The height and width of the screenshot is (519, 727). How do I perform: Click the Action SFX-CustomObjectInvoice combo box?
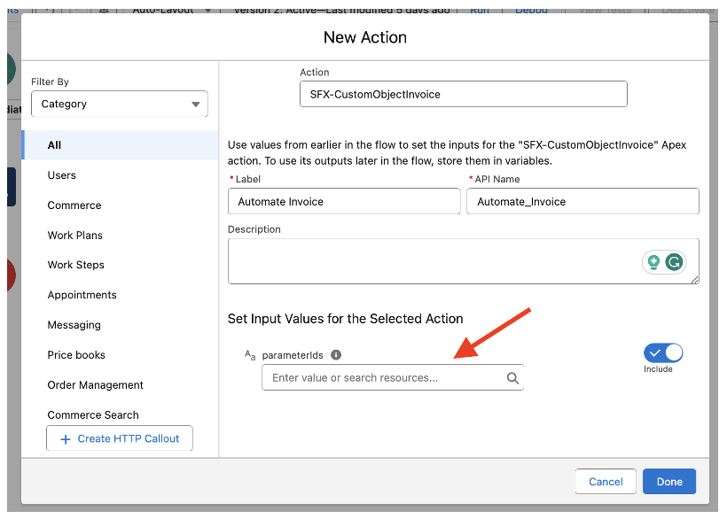(x=464, y=94)
